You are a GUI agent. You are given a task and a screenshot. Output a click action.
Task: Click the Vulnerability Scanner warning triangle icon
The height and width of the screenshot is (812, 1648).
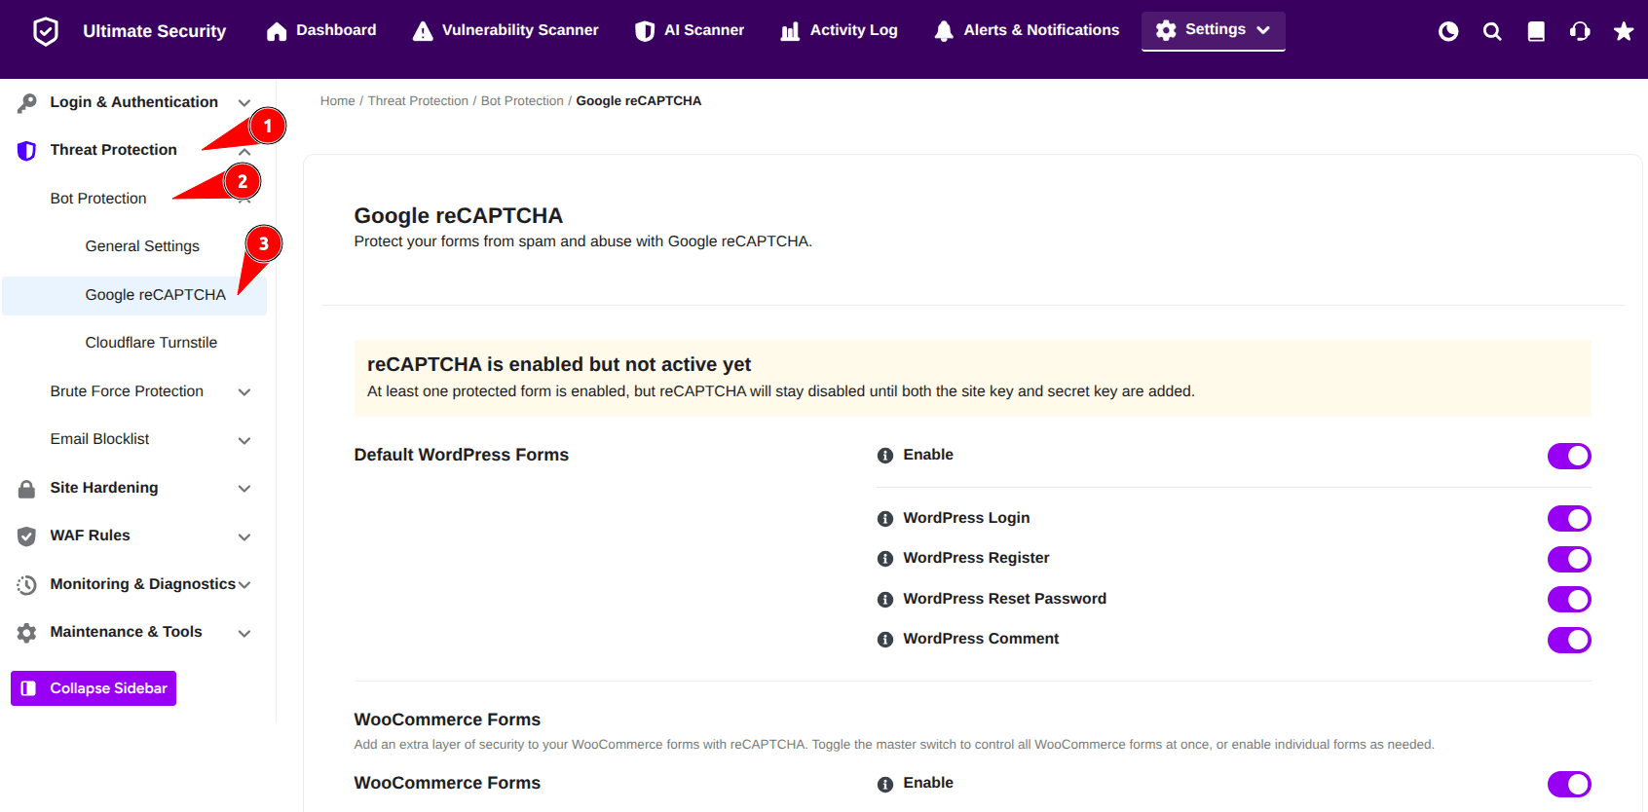423,31
